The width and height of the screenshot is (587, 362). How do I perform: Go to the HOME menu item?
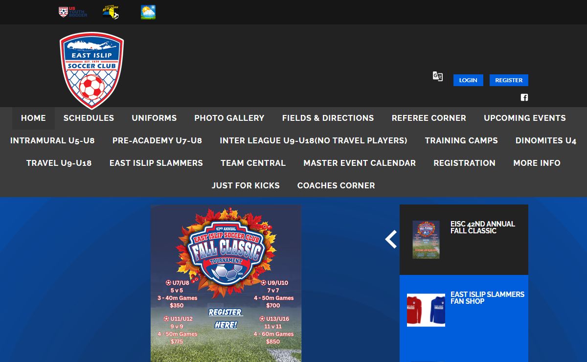point(33,118)
